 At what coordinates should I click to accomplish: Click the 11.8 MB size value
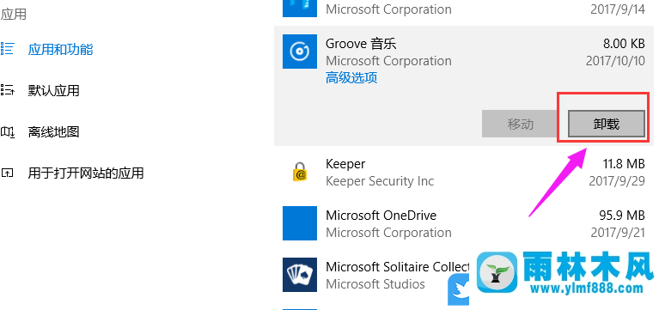pyautogui.click(x=624, y=164)
